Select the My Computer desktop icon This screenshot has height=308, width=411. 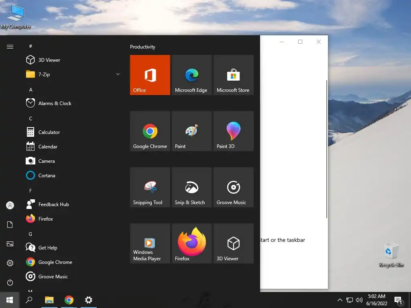coord(16,17)
